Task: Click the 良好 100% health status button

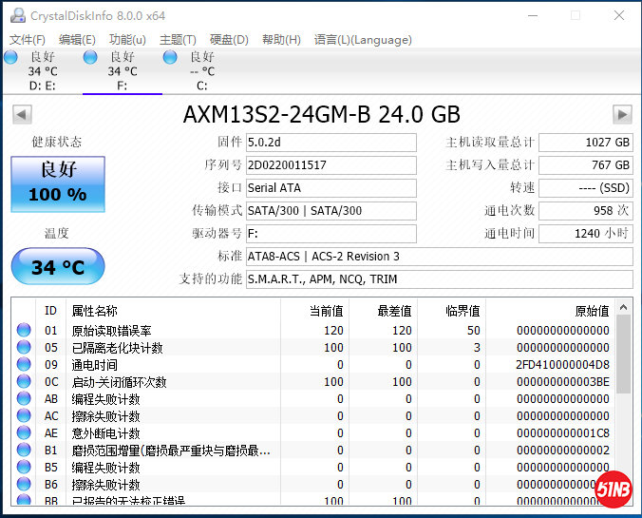Action: [57, 183]
